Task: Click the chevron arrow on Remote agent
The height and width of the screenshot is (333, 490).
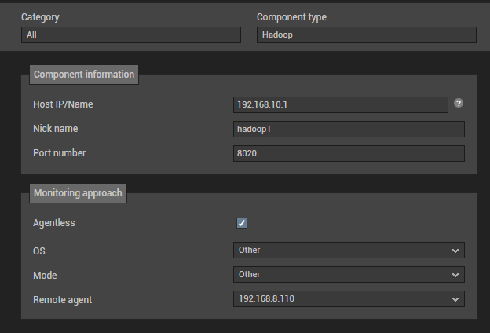Action: 455,299
